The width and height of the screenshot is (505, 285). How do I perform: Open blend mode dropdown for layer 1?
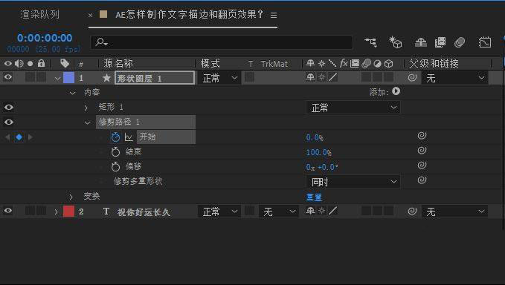[x=219, y=78]
